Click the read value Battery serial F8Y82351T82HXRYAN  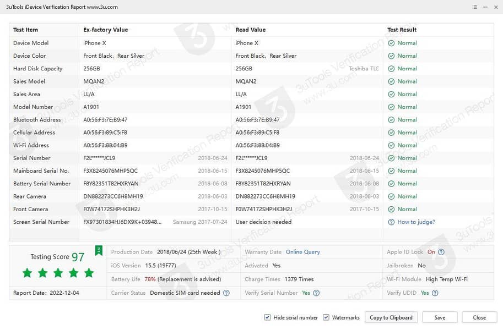point(263,184)
